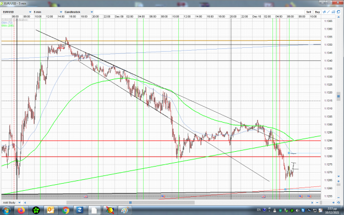The height and width of the screenshot is (215, 344).
Task: Click the horizontal zoom slider handle
Action: point(321,202)
